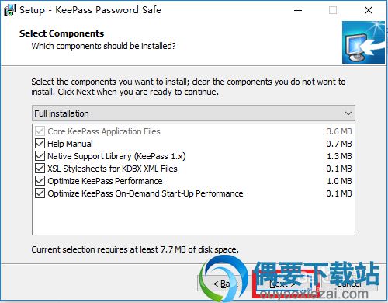Screen dimensions: 388x303
Task: Select the Optimize KeePass Performance list item
Action: click(193, 181)
